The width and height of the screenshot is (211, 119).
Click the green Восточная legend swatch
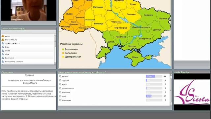tap(63, 49)
